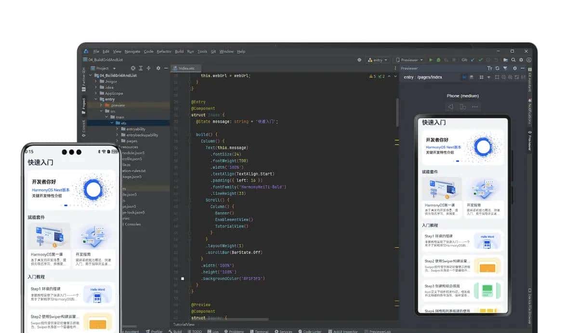This screenshot has height=333, width=578.
Task: Open the Refactor menu
Action: click(164, 52)
